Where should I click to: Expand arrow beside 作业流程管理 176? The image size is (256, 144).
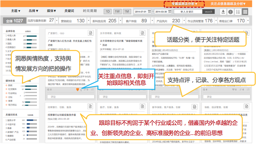pyautogui.click(x=216, y=21)
